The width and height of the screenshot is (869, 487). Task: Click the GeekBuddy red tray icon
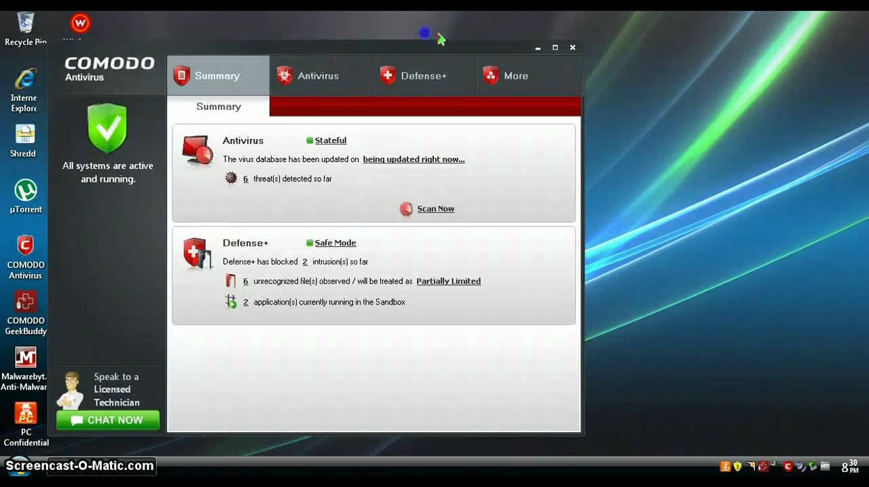click(763, 466)
